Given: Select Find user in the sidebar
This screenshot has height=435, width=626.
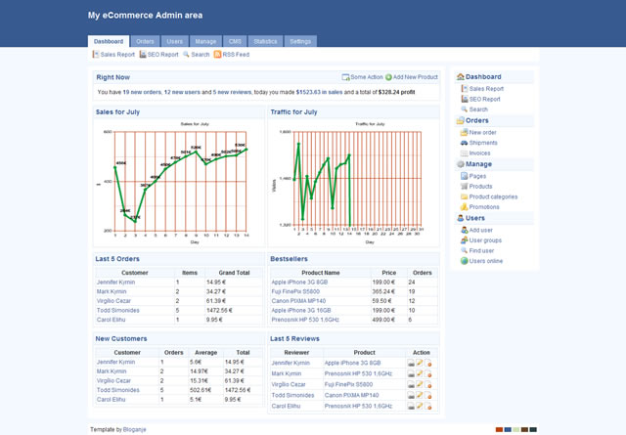Looking at the screenshot, I should (477, 251).
